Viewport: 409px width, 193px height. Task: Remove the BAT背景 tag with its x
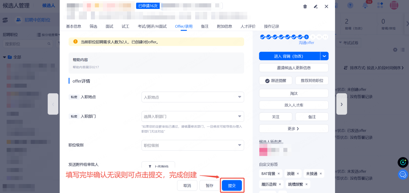(279, 174)
